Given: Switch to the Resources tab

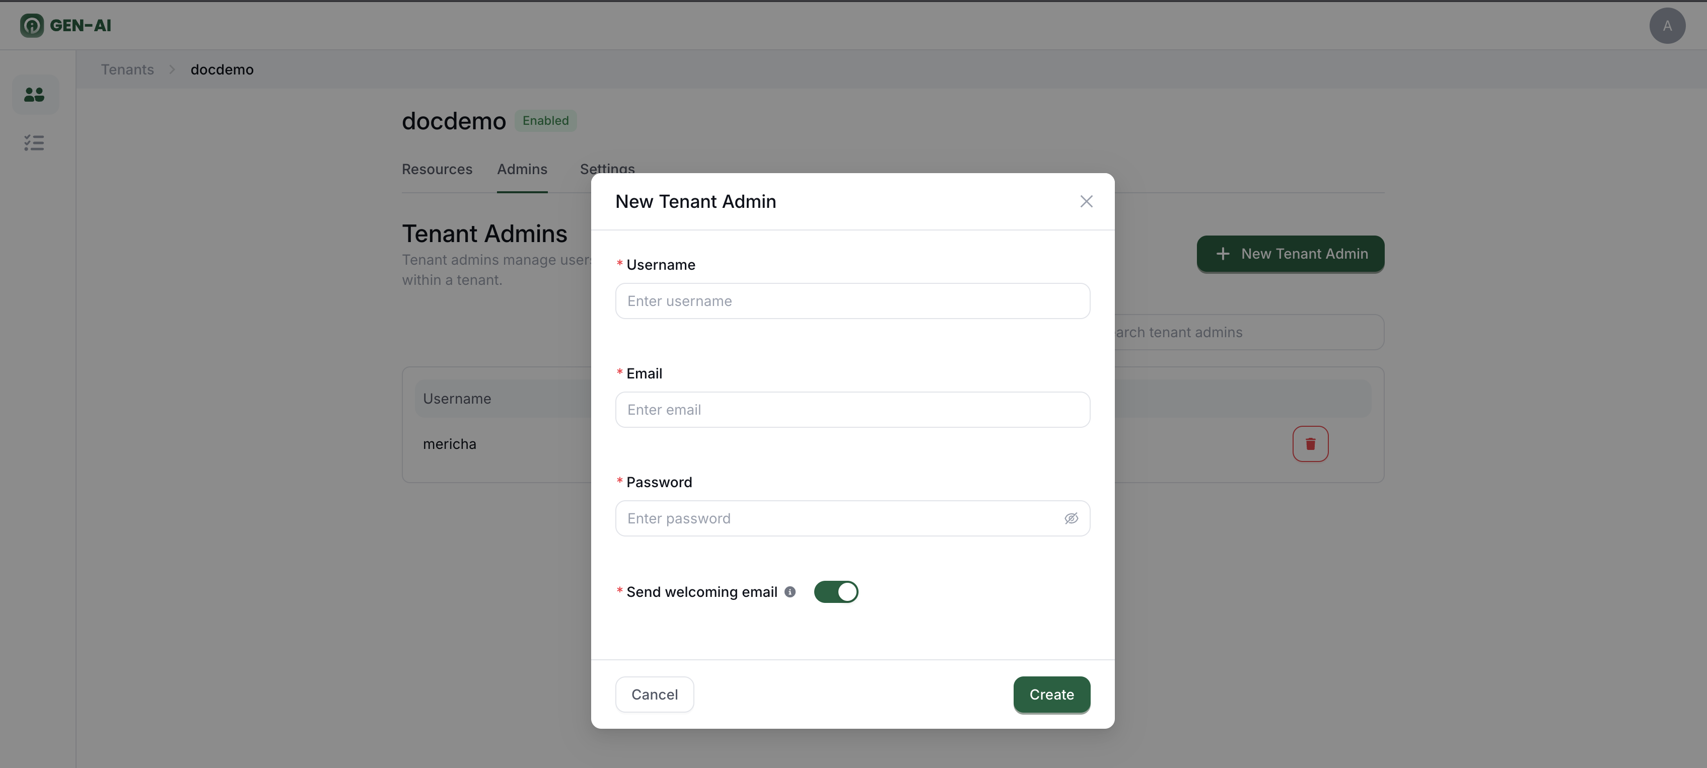Looking at the screenshot, I should click(437, 170).
